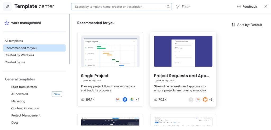This screenshot has width=271, height=130.
Task: Click the Project Requests and App… title
Action: pyautogui.click(x=182, y=76)
